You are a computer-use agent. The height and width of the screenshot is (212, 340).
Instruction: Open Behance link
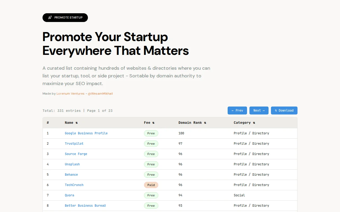(71, 175)
